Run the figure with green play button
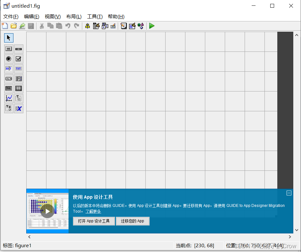 click(x=152, y=26)
